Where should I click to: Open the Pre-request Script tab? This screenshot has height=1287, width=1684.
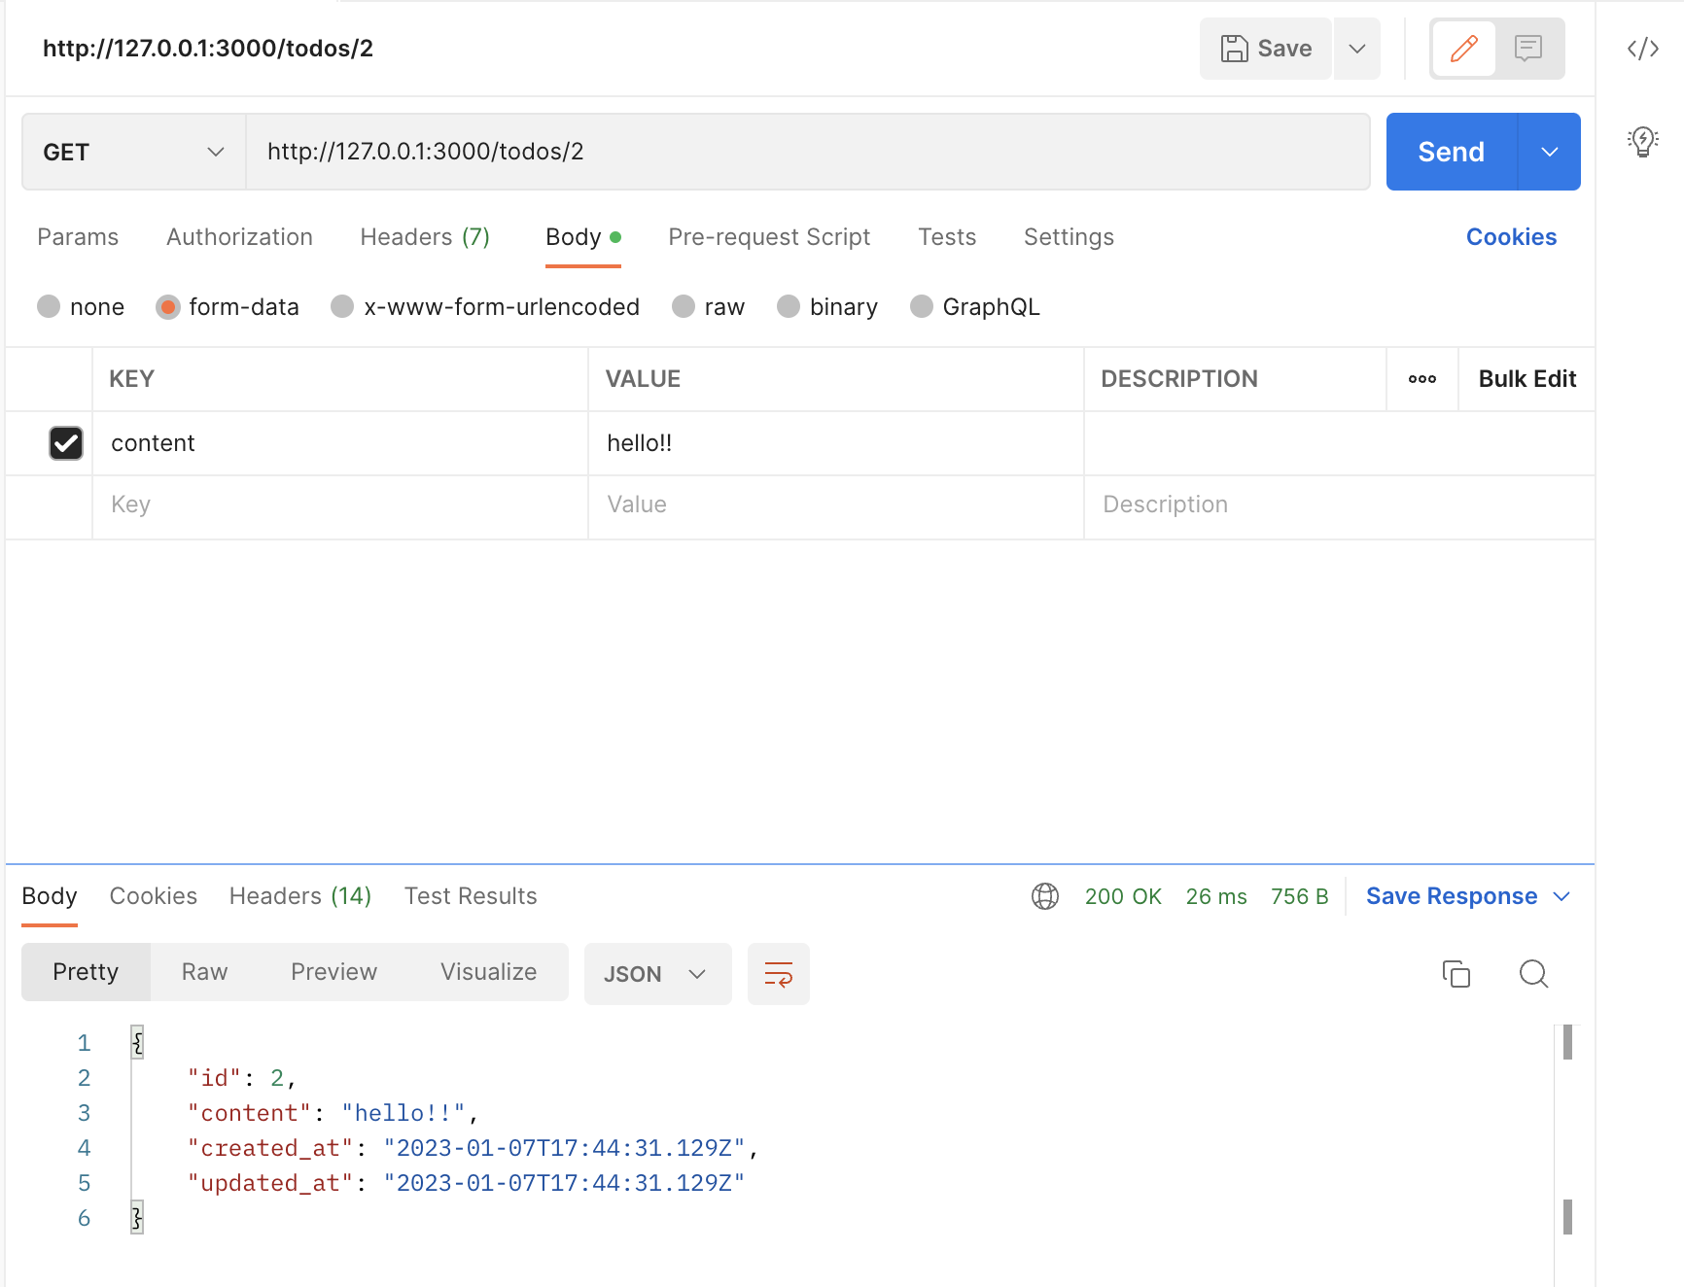click(x=768, y=236)
